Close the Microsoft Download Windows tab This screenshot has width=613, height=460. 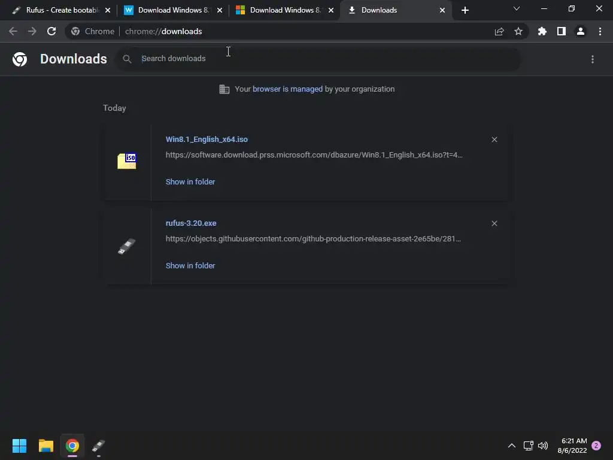[x=331, y=11]
